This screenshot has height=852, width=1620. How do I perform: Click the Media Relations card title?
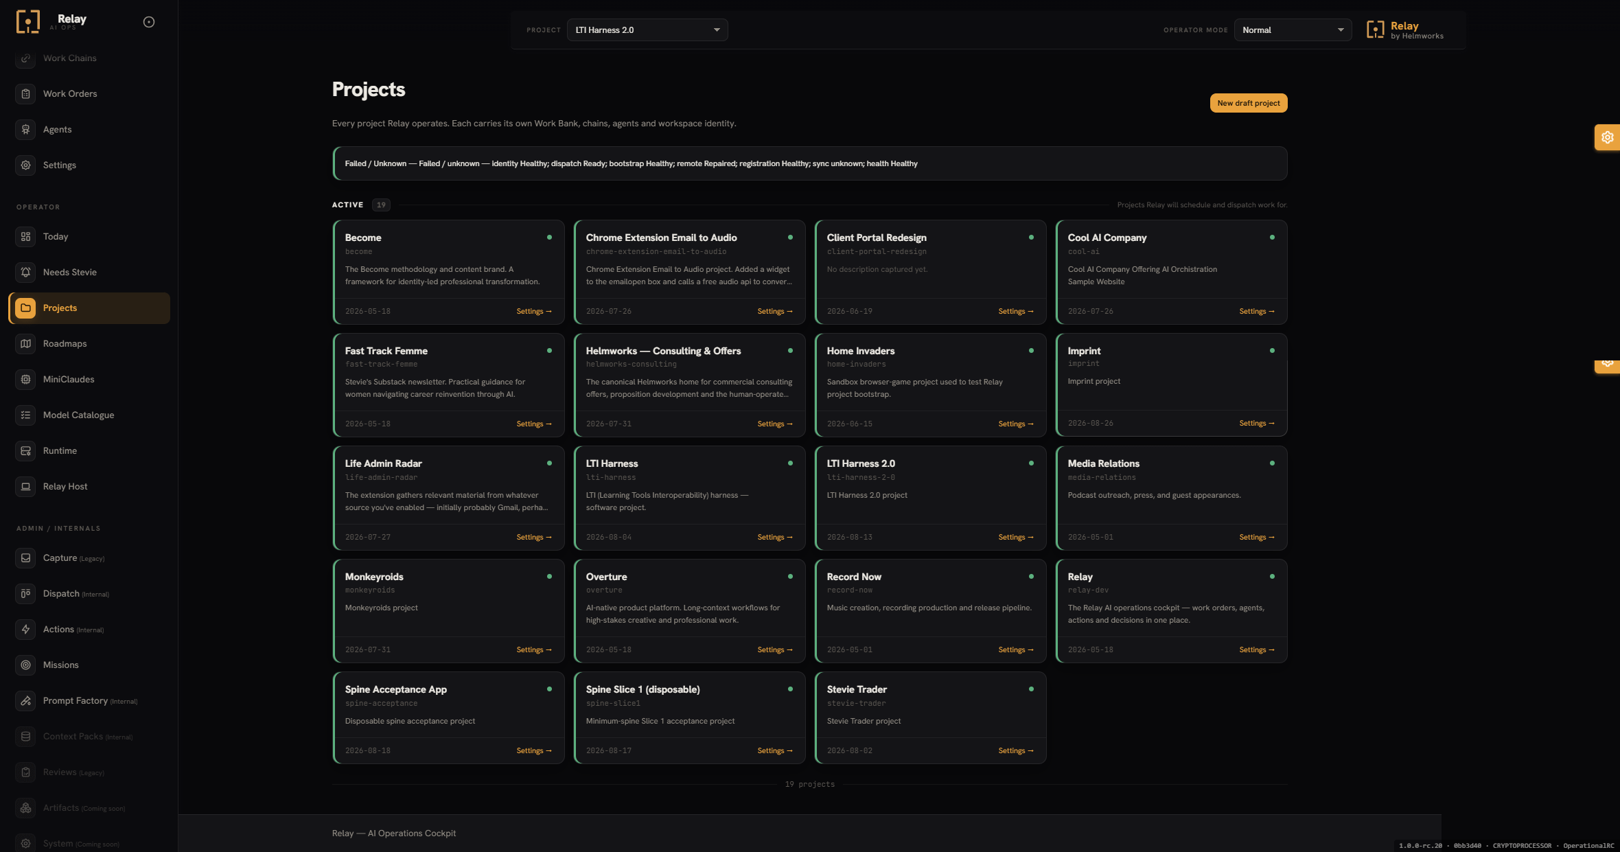(1103, 463)
